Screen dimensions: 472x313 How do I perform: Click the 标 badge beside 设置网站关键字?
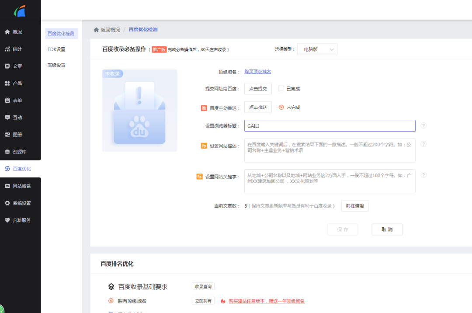199,177
